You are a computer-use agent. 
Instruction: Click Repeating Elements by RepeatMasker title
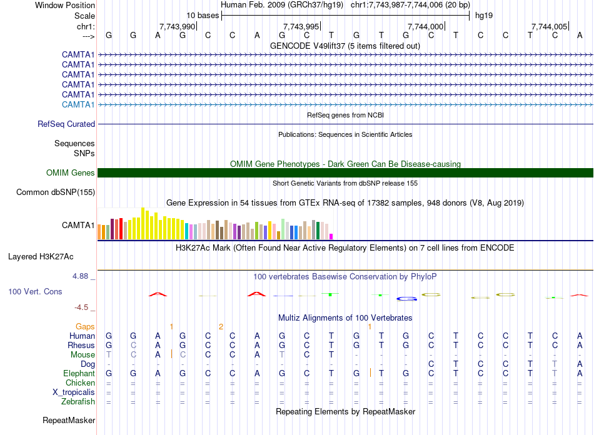pos(345,411)
